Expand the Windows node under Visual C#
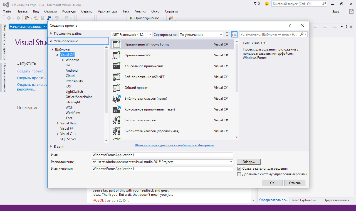The image size is (356, 211). 63,60
